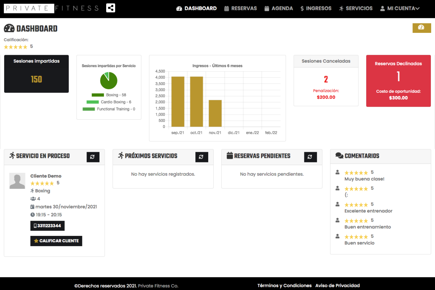Open the Reservas menu item
This screenshot has height=290, width=435.
(x=240, y=8)
